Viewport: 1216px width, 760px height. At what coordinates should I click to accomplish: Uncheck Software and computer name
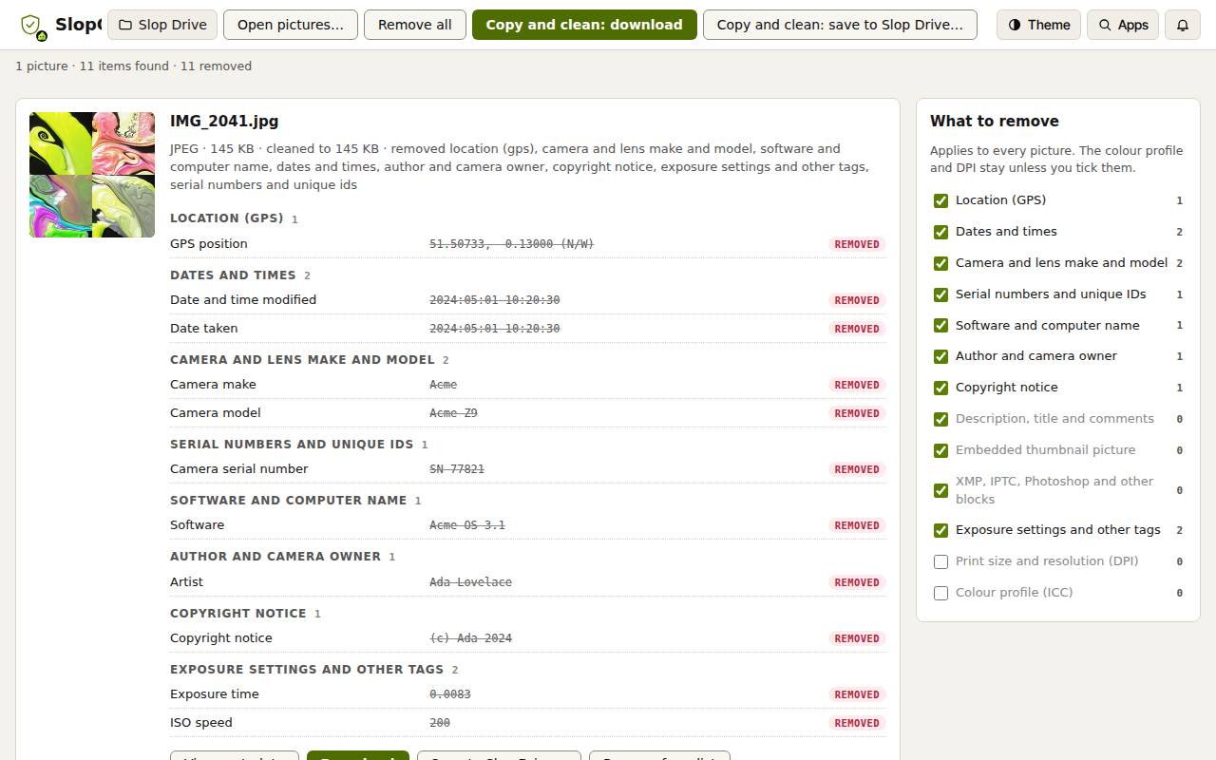tap(940, 326)
